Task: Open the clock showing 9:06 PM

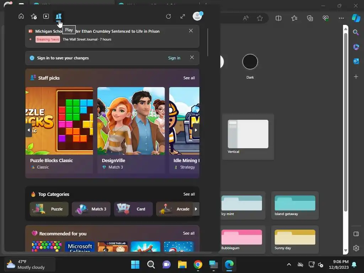Action: (x=339, y=264)
